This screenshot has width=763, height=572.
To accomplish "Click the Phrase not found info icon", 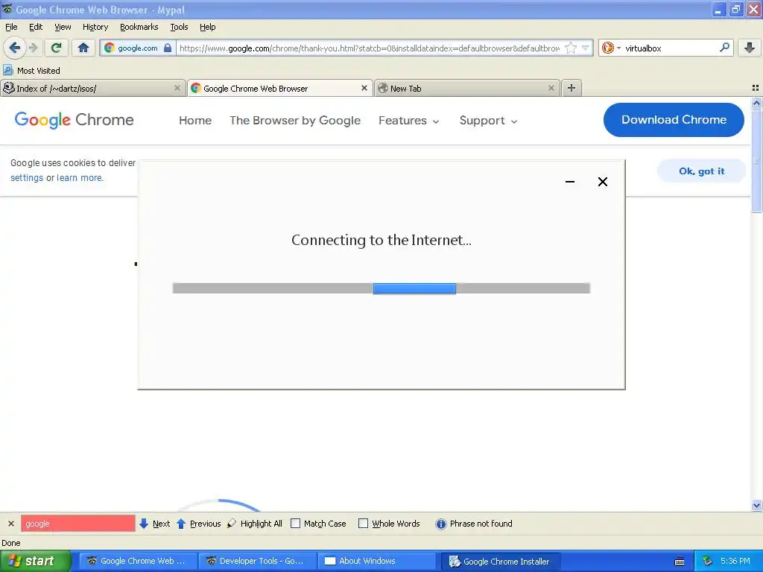I will pyautogui.click(x=441, y=524).
